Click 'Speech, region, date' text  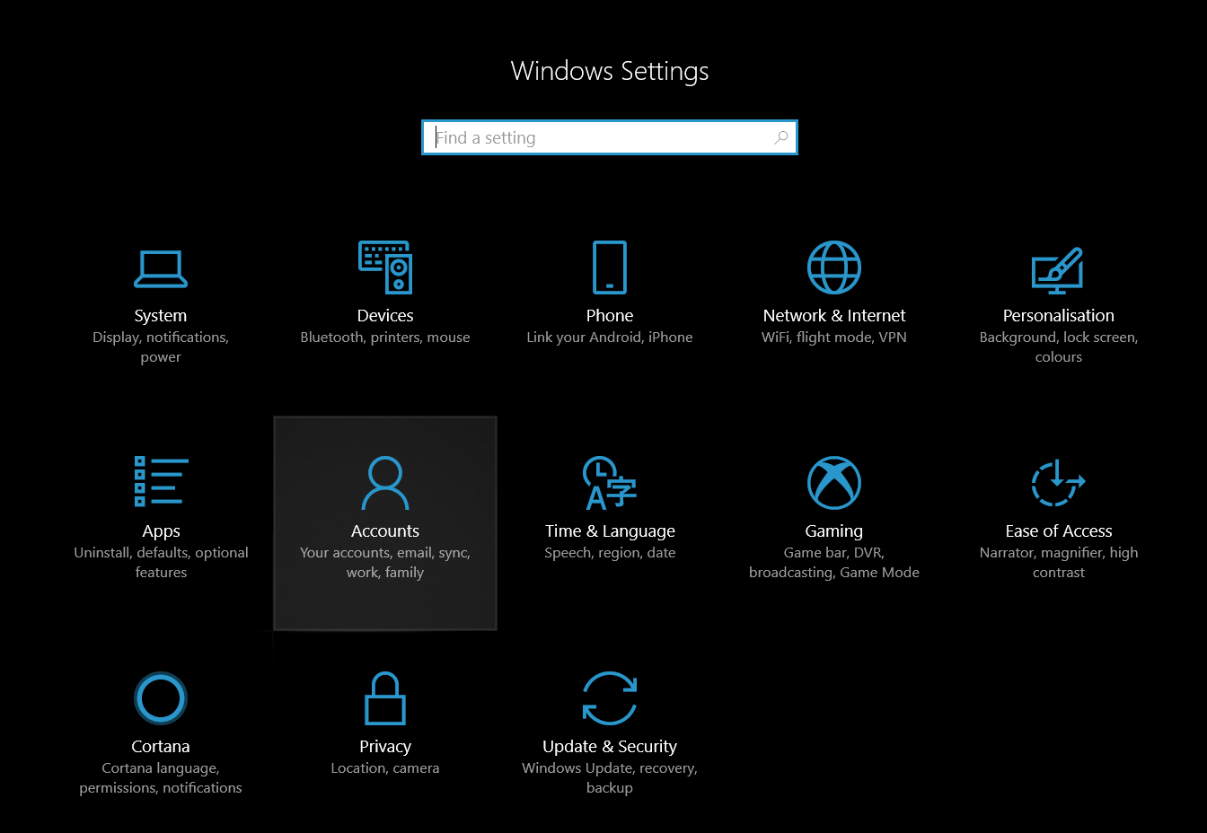point(610,553)
